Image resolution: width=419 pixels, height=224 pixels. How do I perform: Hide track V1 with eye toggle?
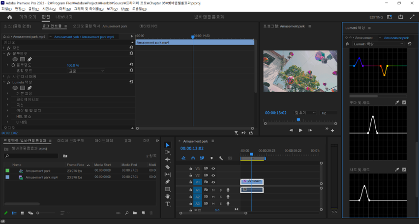tap(213, 182)
